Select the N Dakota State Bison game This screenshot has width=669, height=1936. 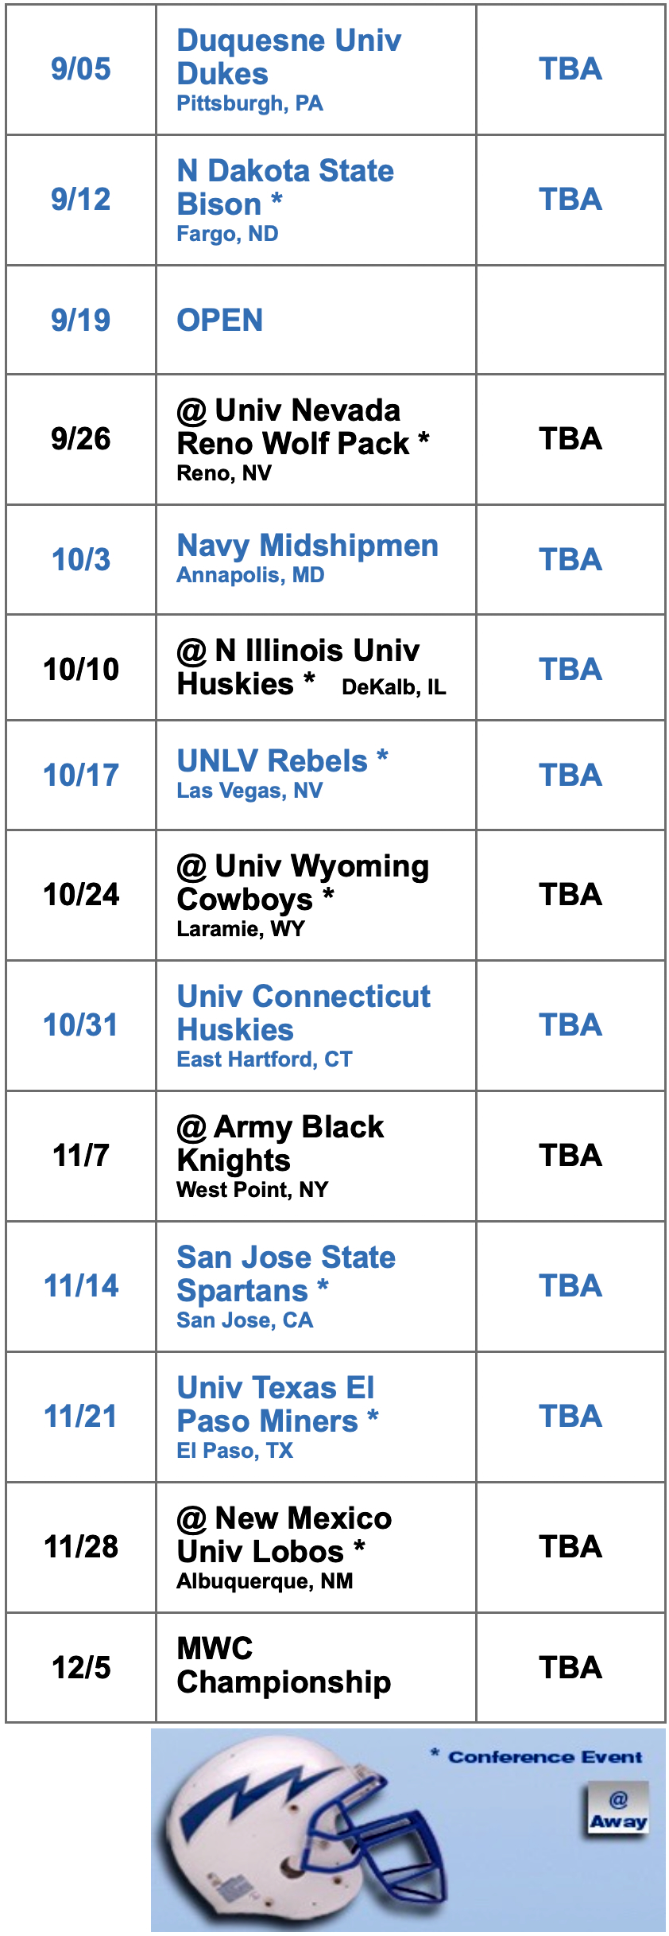tap(284, 188)
